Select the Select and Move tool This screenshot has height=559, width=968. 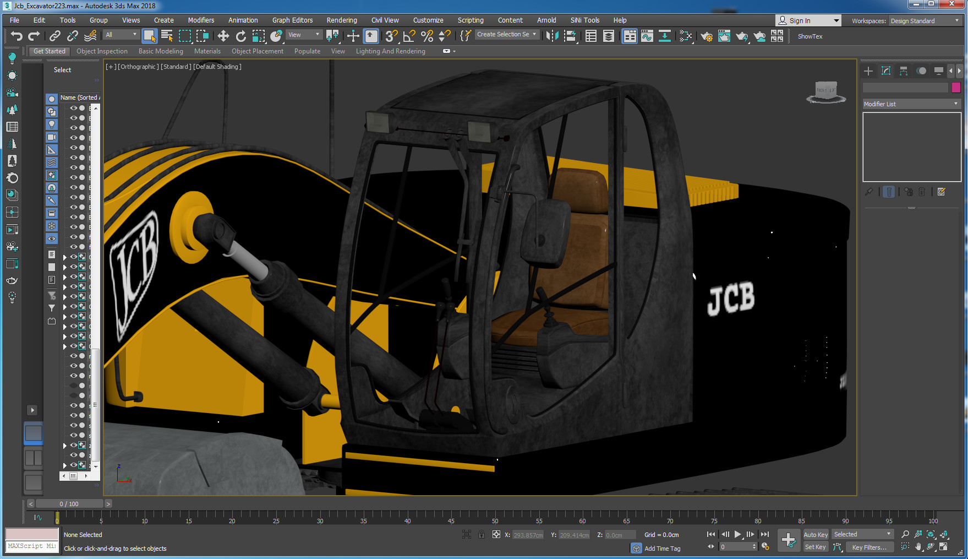pos(223,36)
